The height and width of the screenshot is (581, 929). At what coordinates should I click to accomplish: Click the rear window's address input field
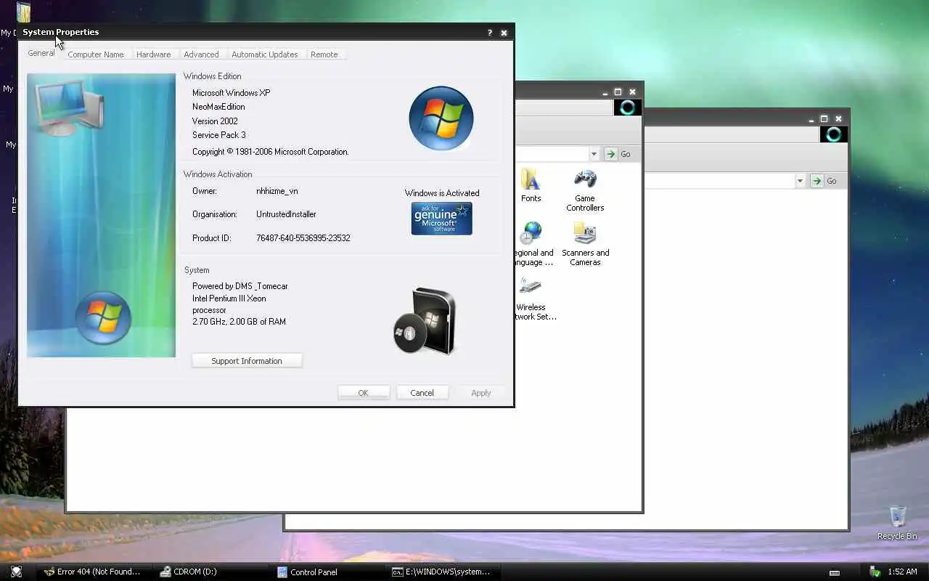pyautogui.click(x=720, y=181)
